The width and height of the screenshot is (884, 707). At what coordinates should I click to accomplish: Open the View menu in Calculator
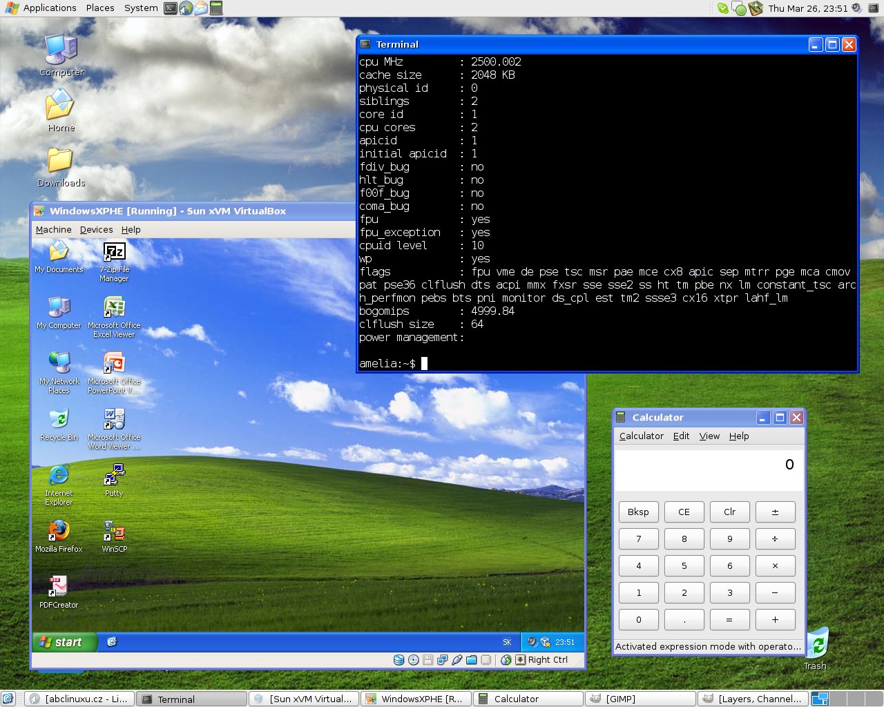pos(709,436)
